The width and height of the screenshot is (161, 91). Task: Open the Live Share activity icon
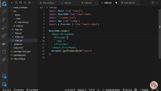click(4, 60)
